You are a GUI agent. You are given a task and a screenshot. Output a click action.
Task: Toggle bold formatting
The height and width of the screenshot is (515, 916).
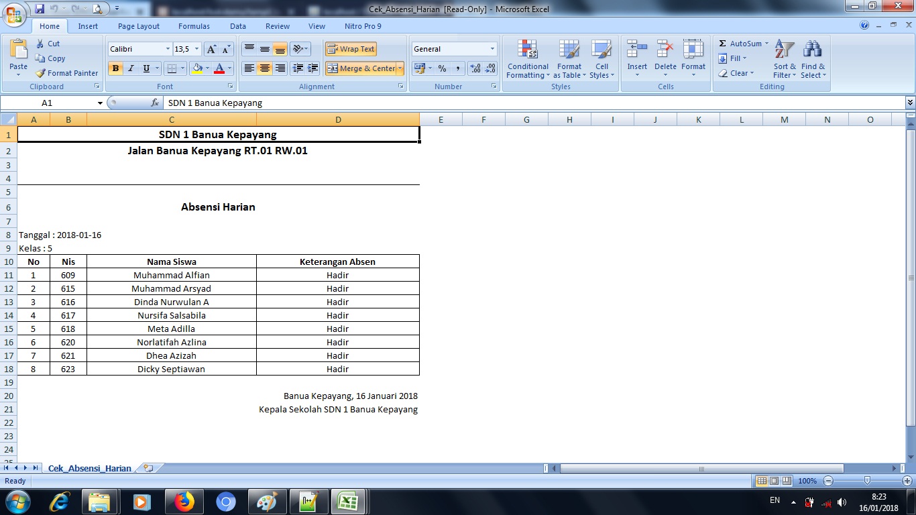click(x=115, y=68)
